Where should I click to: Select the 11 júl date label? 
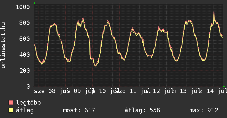tap(139, 91)
